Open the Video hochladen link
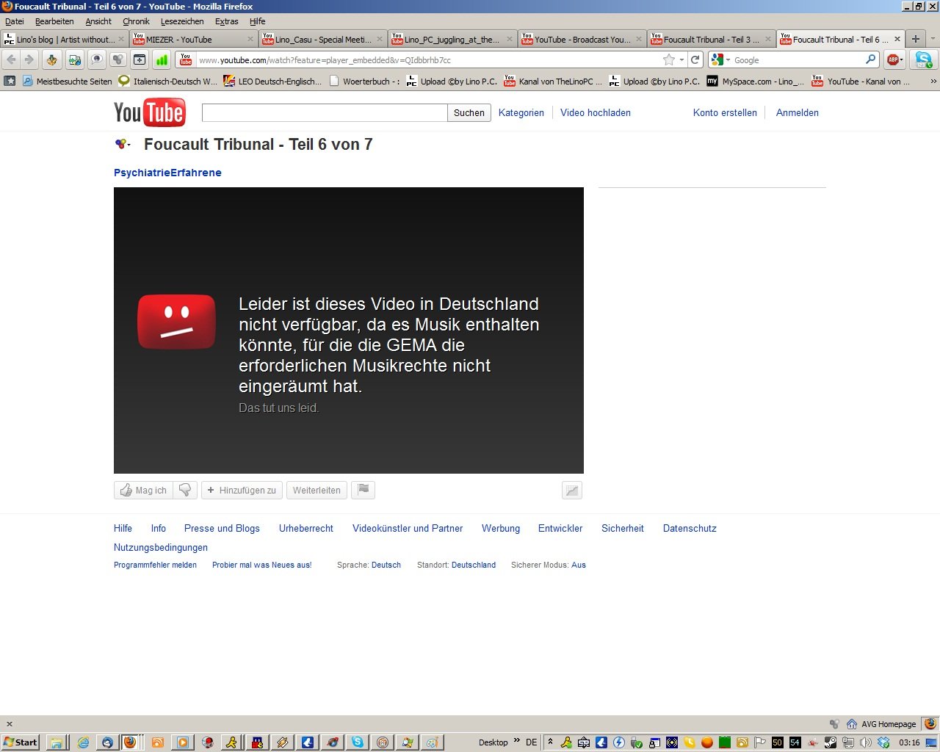 (x=596, y=112)
